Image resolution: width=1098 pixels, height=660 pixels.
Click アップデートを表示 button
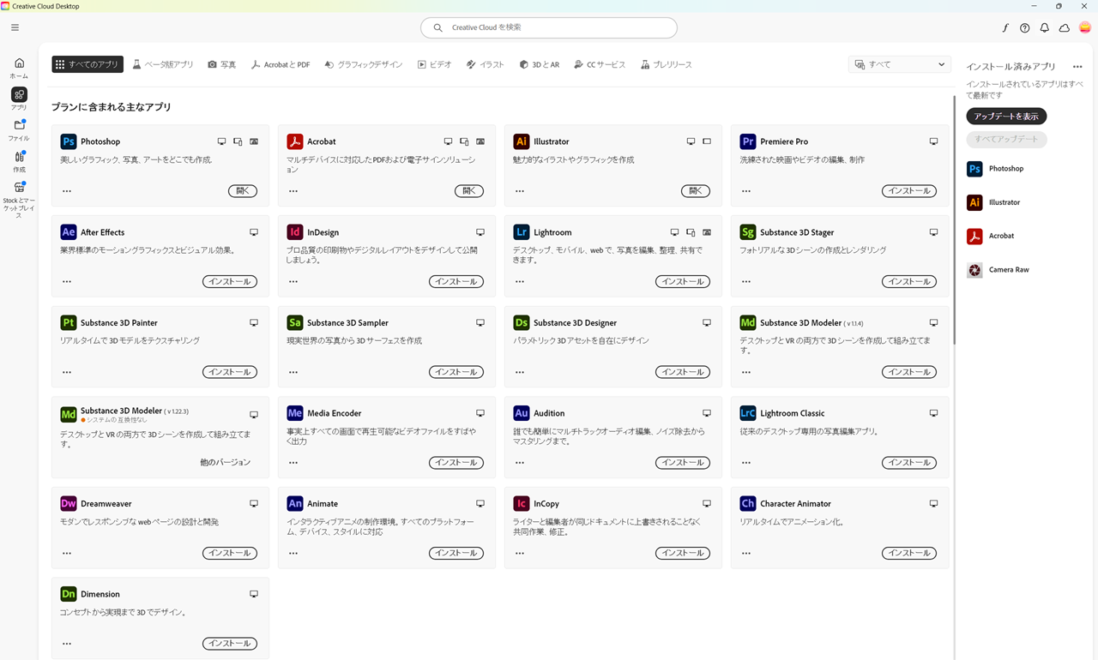tap(1006, 116)
